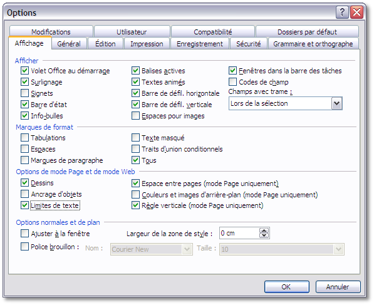Uncheck Barre de défil. horizontale
Screen dimensions: 374x305
point(135,93)
